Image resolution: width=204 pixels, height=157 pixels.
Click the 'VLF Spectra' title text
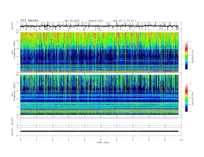pyautogui.click(x=29, y=20)
